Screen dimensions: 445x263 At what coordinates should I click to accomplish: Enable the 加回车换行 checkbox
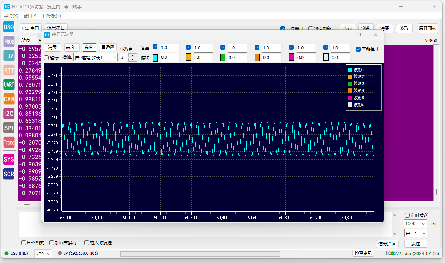click(x=52, y=243)
